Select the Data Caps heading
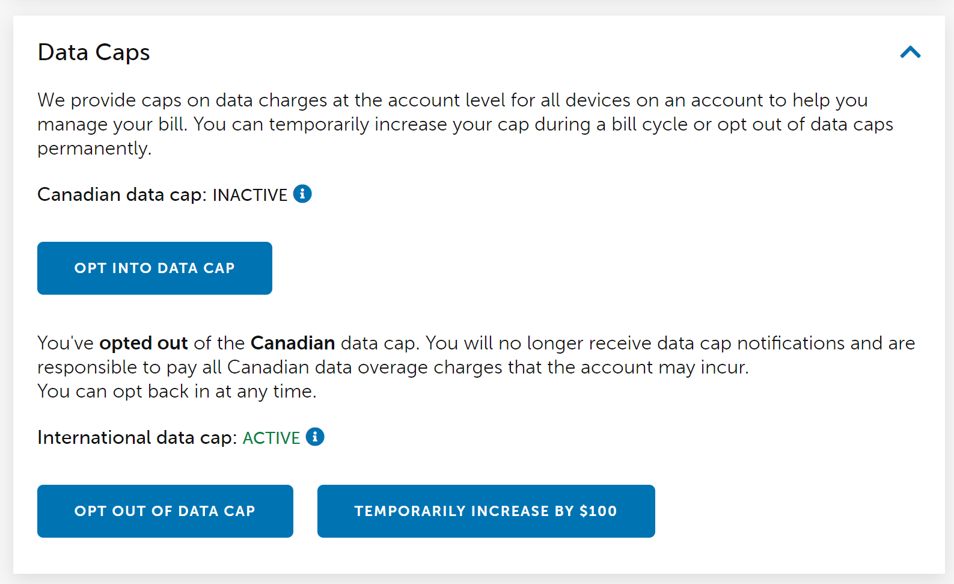 pyautogui.click(x=94, y=52)
